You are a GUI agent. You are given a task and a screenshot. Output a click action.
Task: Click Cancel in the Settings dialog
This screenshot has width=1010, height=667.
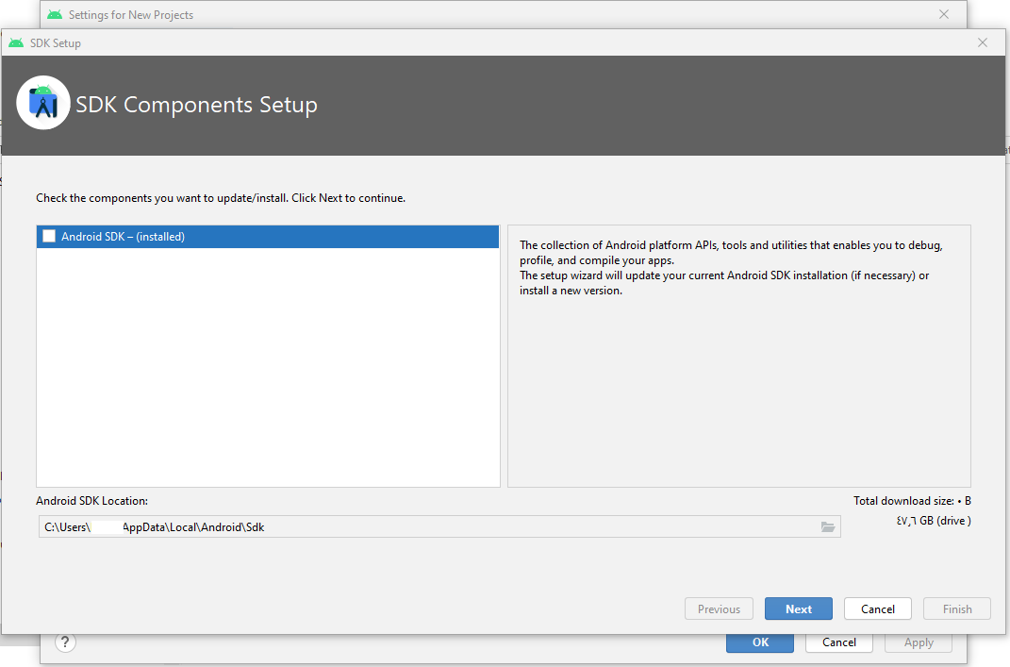click(x=838, y=642)
